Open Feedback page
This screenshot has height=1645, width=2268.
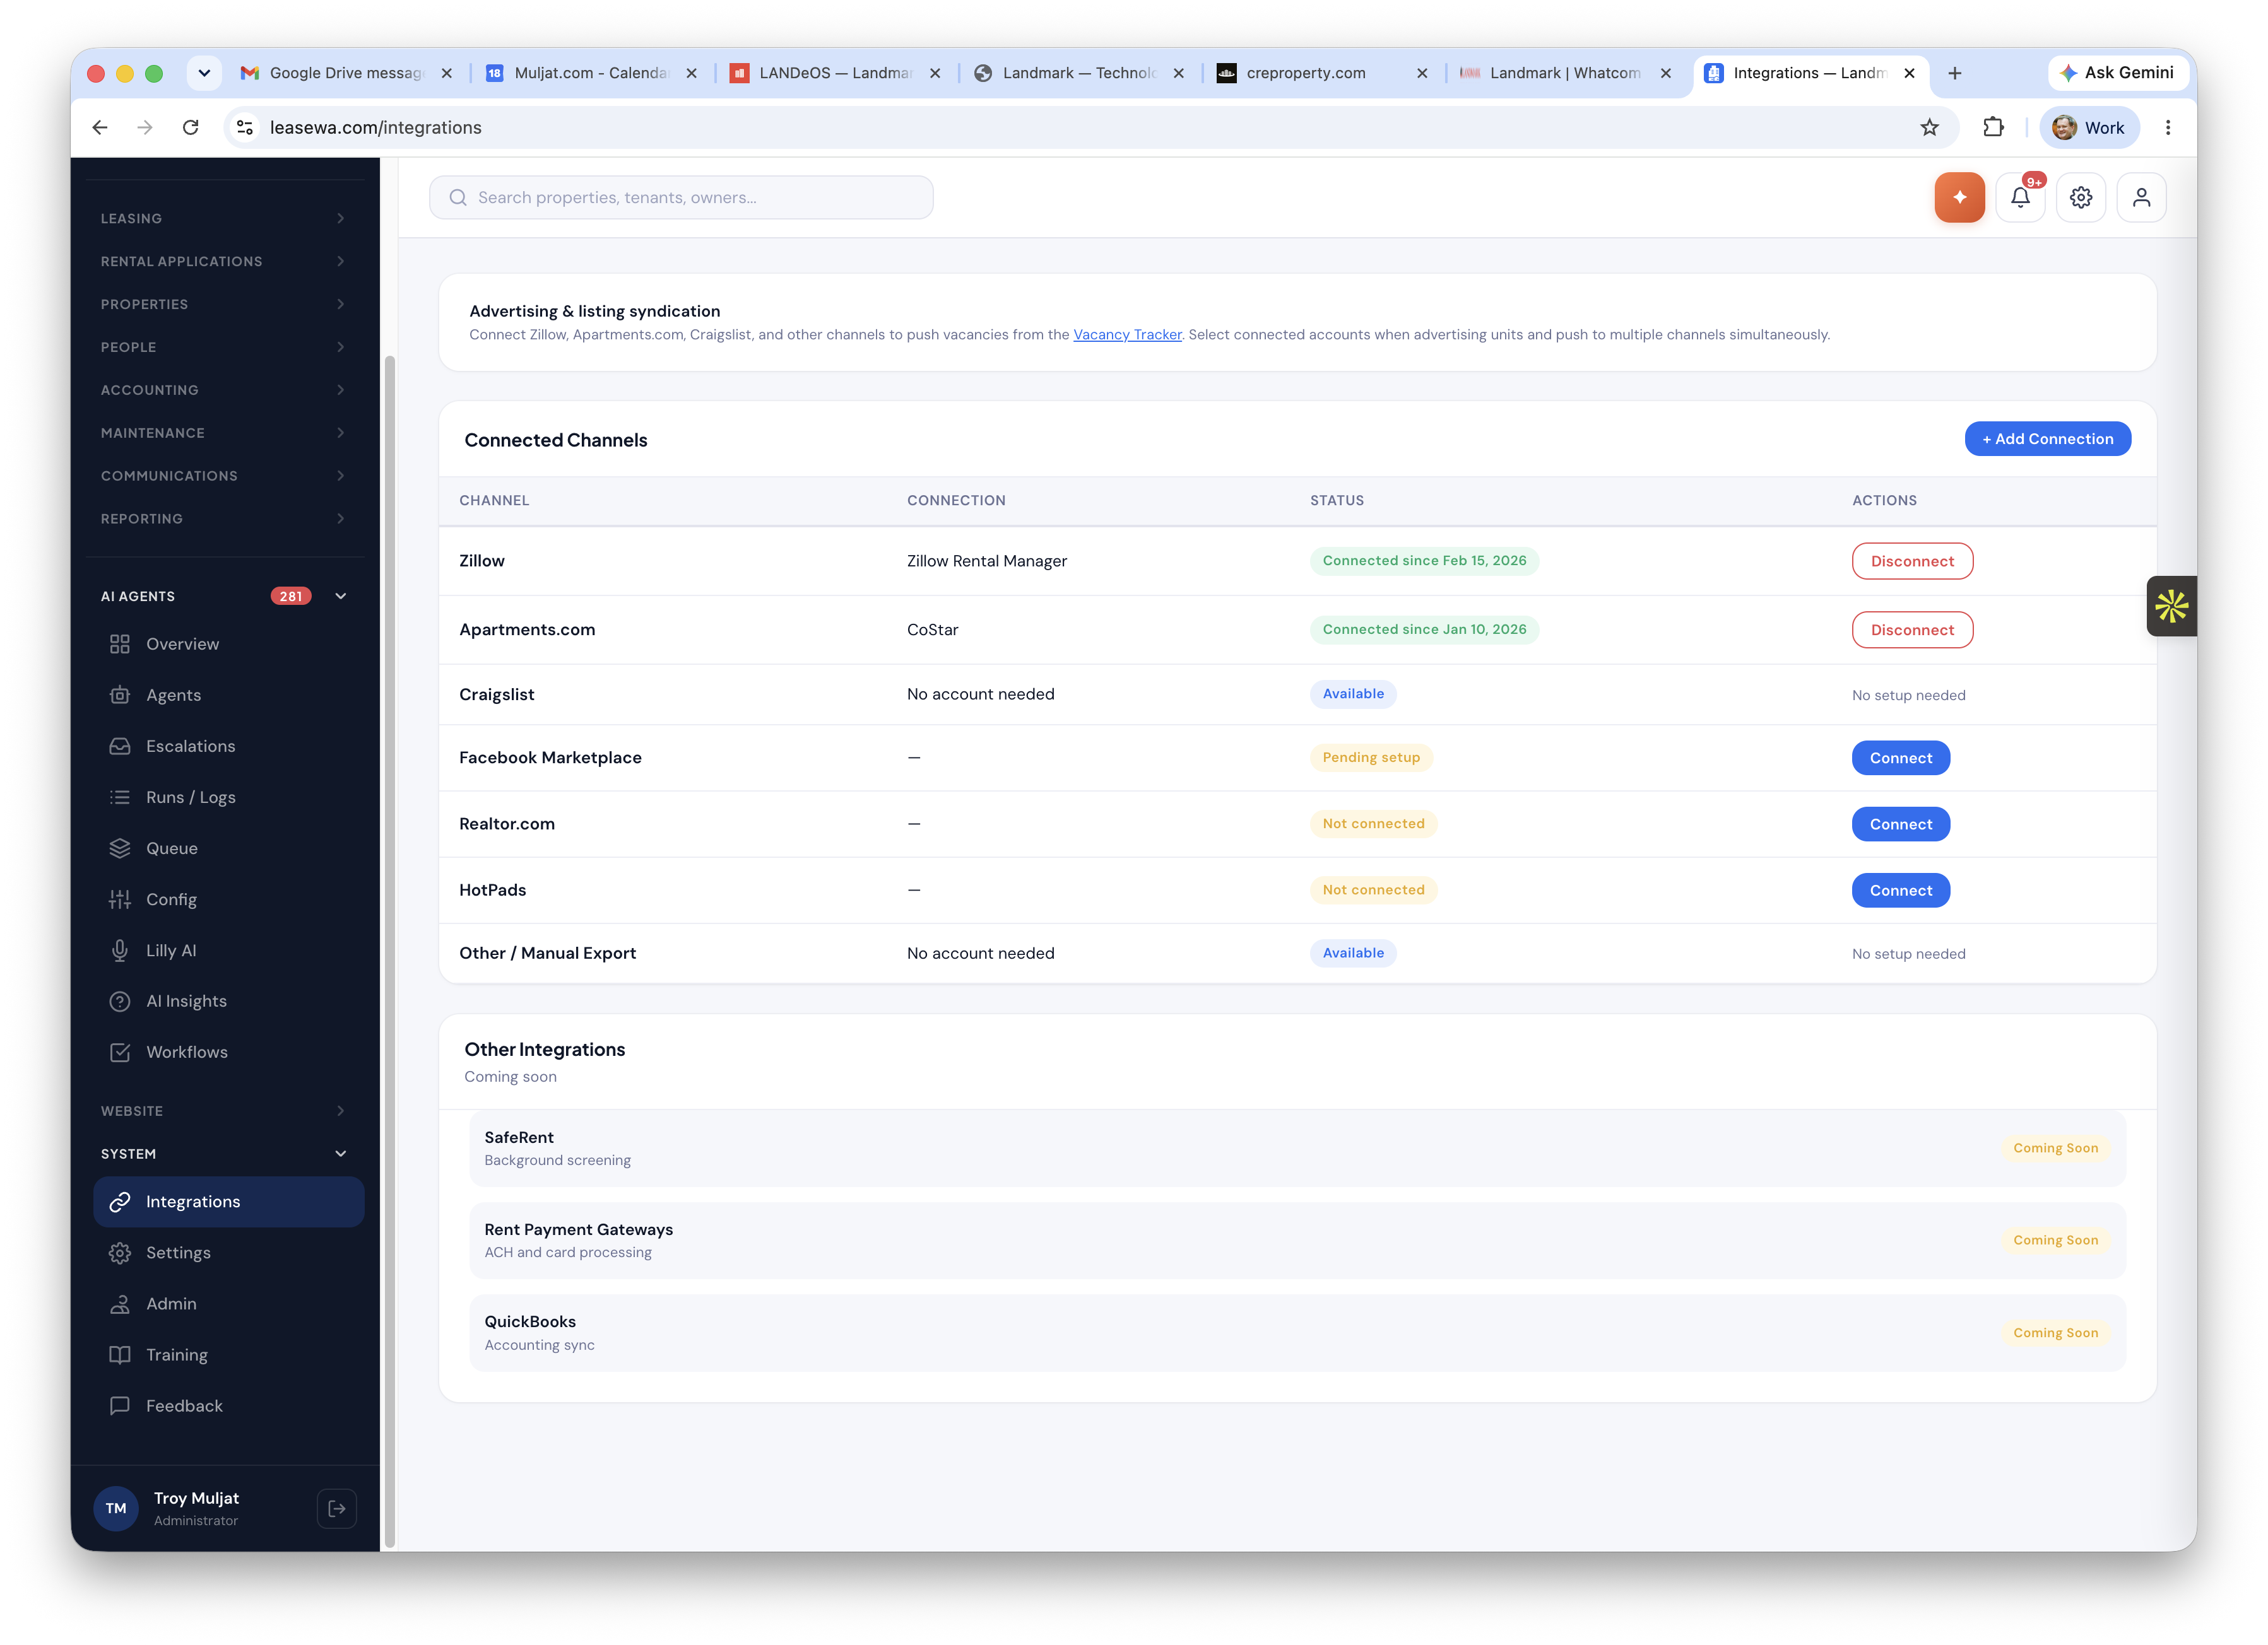click(228, 1405)
